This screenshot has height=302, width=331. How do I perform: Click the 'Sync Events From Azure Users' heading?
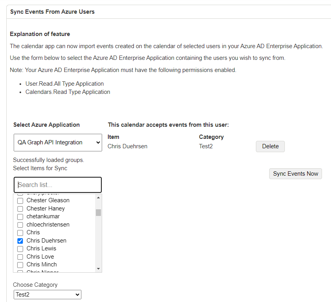click(x=52, y=12)
